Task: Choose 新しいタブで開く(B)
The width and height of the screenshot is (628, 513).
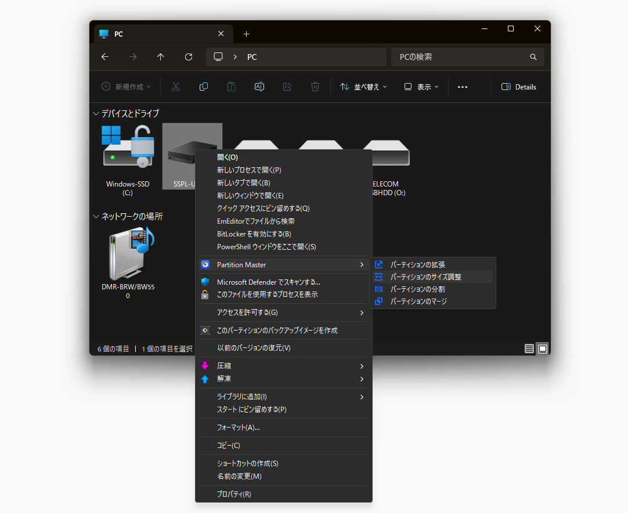Action: (284, 183)
